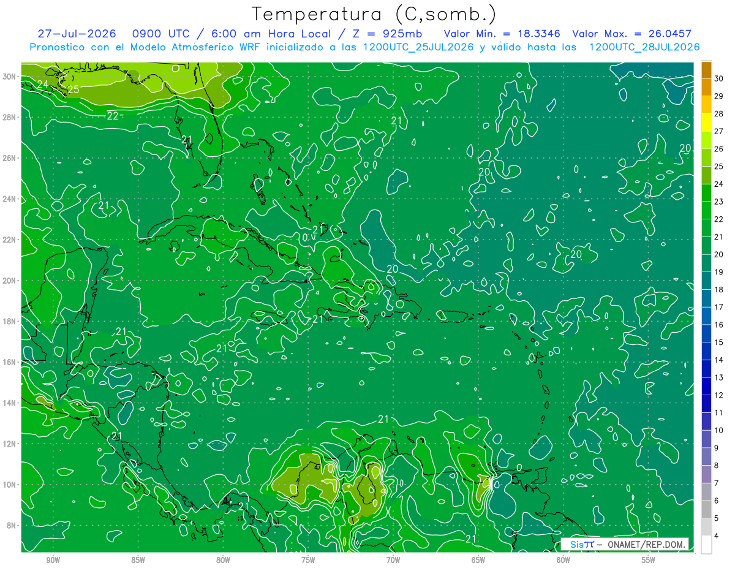Click 'Valor Max. = 26.0457' reading
735x568 pixels.
(x=632, y=34)
